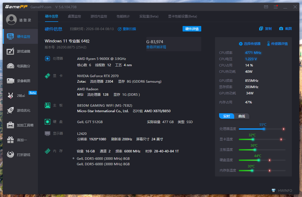Open the 游戏滤镜 sidebar icon
Image resolution: width=302 pixels, height=197 pixels.
(10, 51)
